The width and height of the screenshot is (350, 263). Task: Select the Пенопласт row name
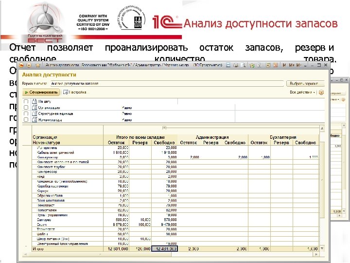pyautogui.click(x=46, y=205)
